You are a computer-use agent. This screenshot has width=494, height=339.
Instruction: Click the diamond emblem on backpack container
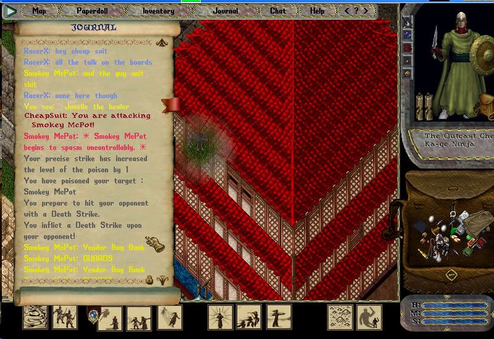(451, 275)
